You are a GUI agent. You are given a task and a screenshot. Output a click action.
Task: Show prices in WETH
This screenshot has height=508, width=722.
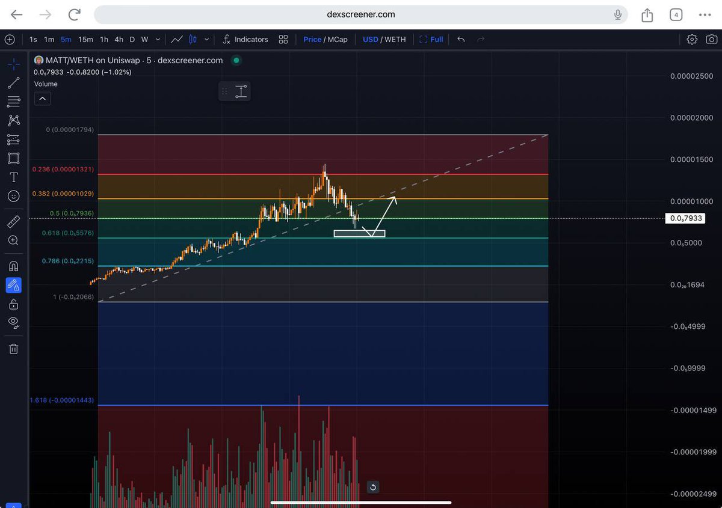(395, 40)
